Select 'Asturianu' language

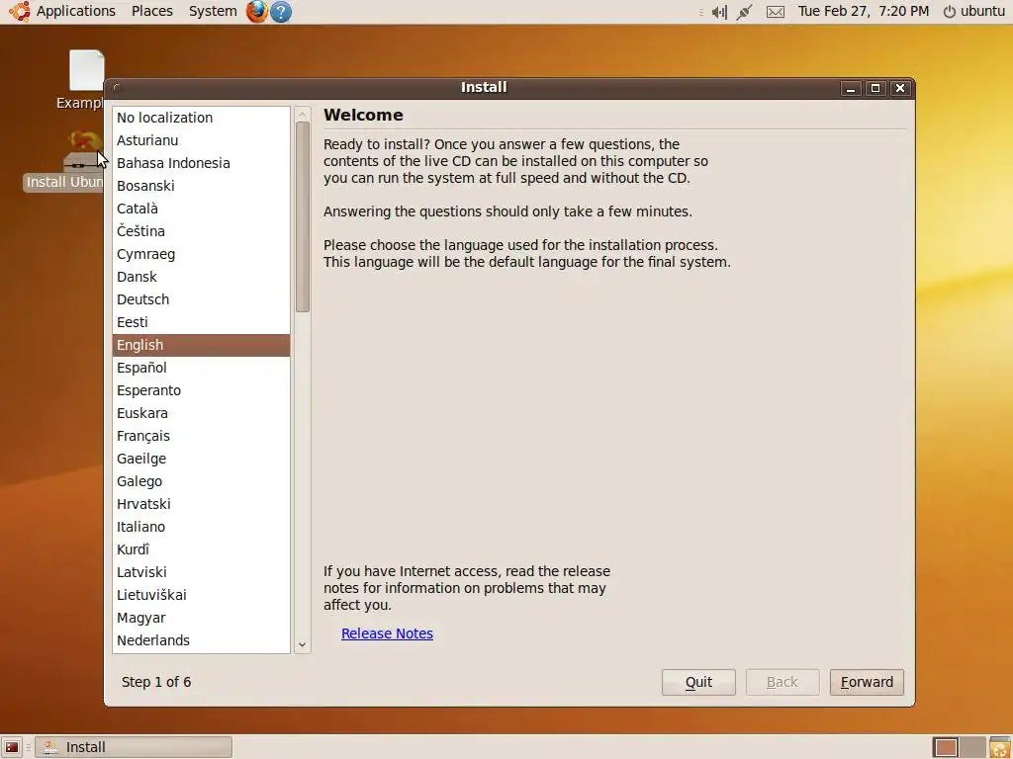coord(201,140)
